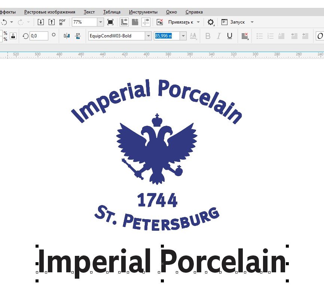
Task: Click the AA text size icon
Action: click(x=193, y=36)
